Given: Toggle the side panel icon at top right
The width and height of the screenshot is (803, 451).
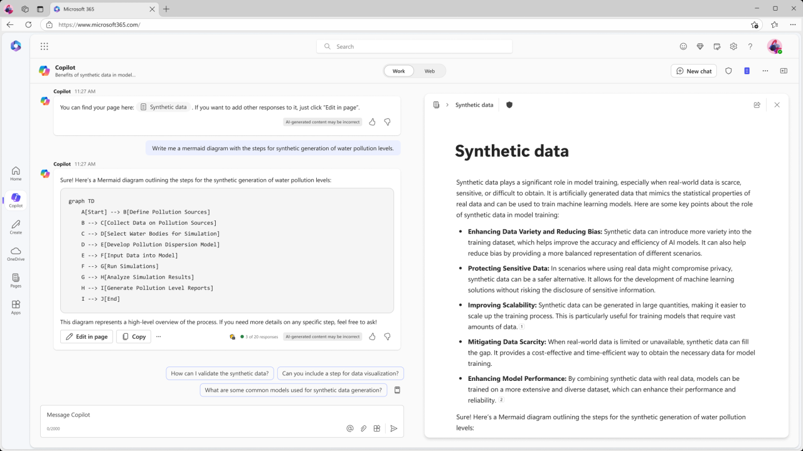Looking at the screenshot, I should coord(784,71).
